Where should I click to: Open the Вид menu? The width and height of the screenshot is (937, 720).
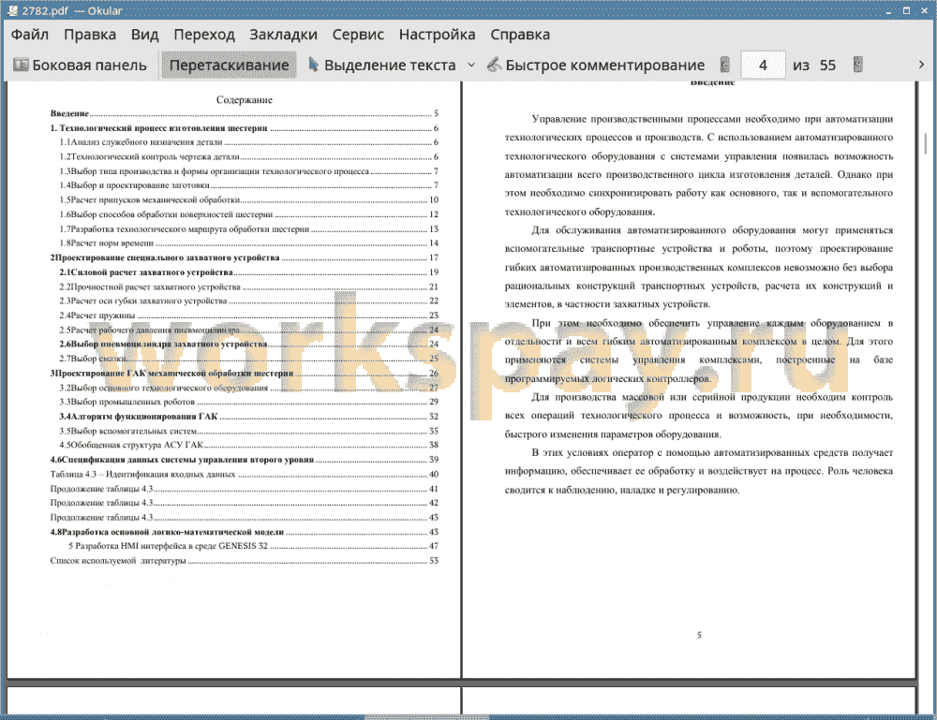pos(144,35)
